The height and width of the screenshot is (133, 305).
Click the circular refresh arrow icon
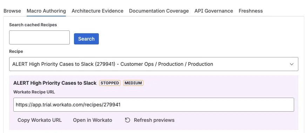(127, 120)
